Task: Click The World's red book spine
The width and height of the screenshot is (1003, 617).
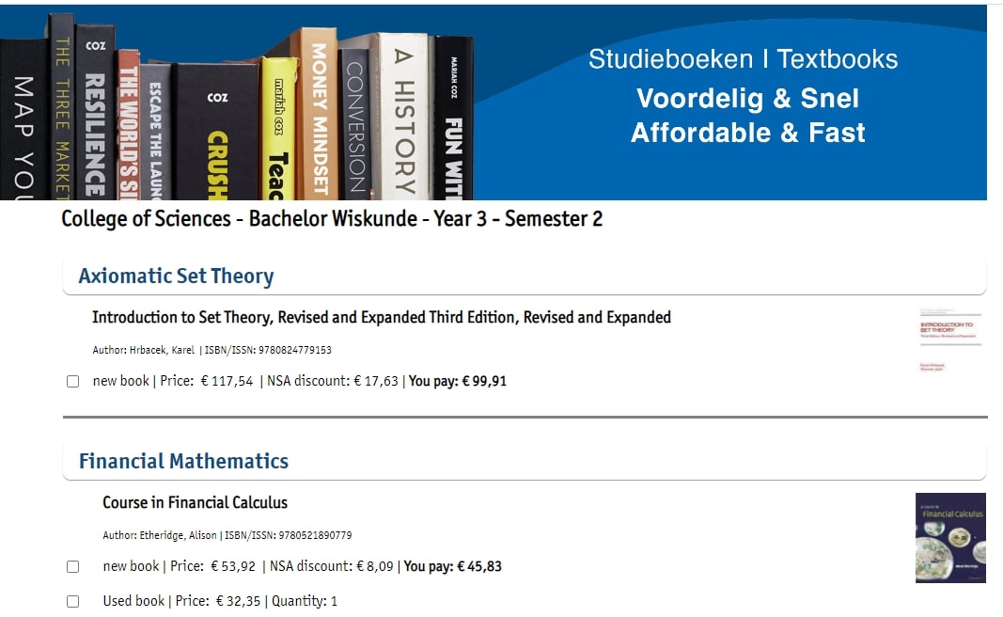Action: coord(129,125)
